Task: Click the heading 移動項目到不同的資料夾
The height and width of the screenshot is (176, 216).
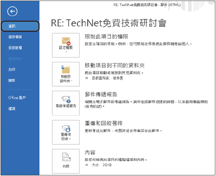Action: 115,65
